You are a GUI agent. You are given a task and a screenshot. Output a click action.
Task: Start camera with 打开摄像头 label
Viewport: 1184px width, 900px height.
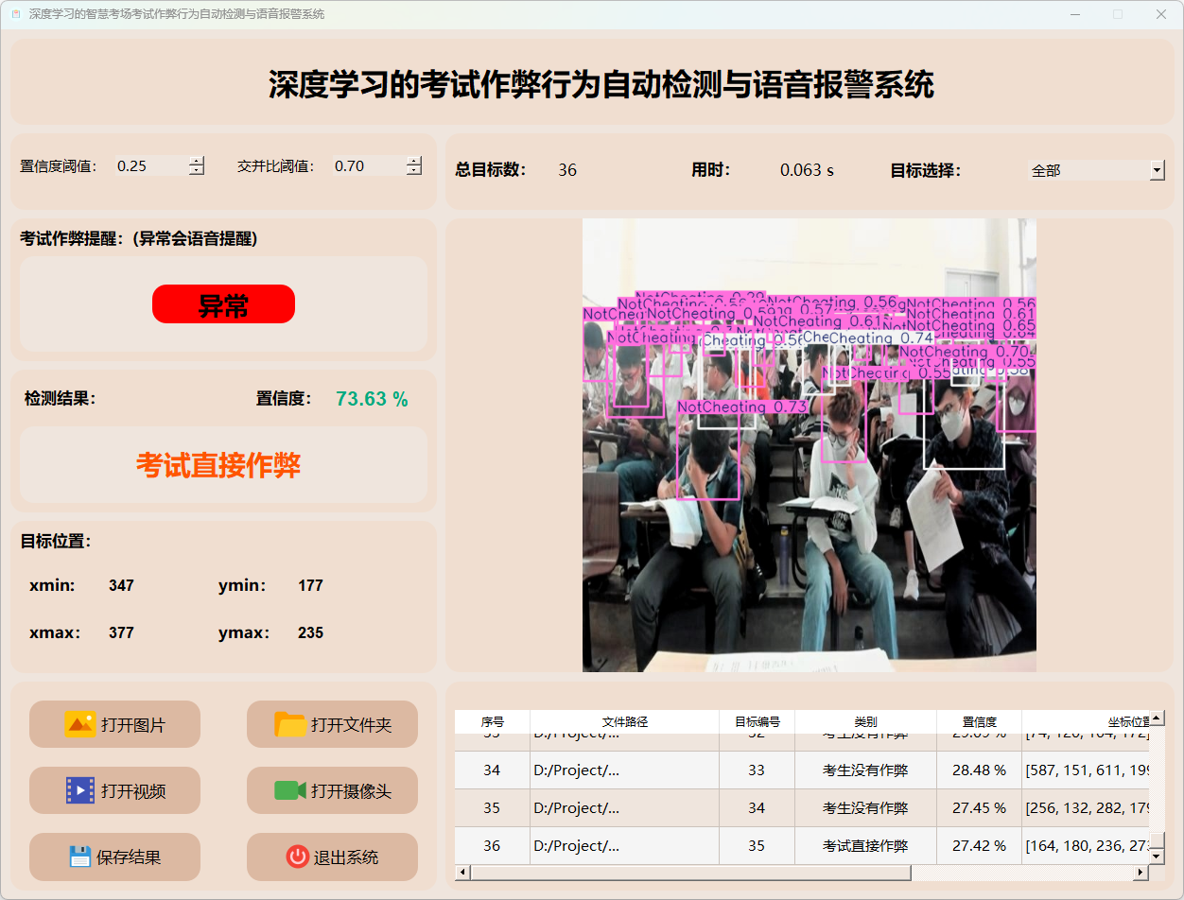click(351, 791)
